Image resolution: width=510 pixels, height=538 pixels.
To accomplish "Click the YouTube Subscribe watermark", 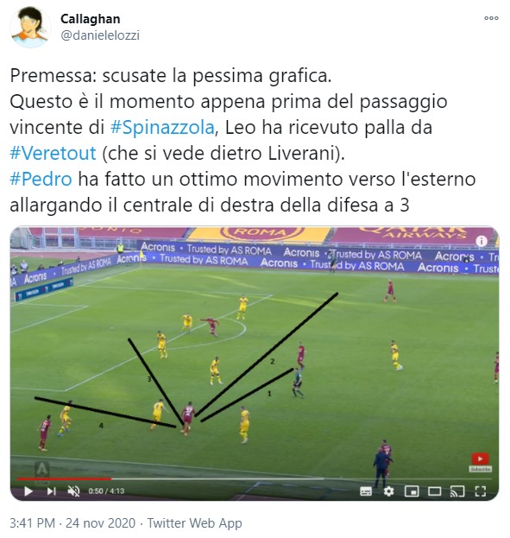I will click(x=480, y=462).
